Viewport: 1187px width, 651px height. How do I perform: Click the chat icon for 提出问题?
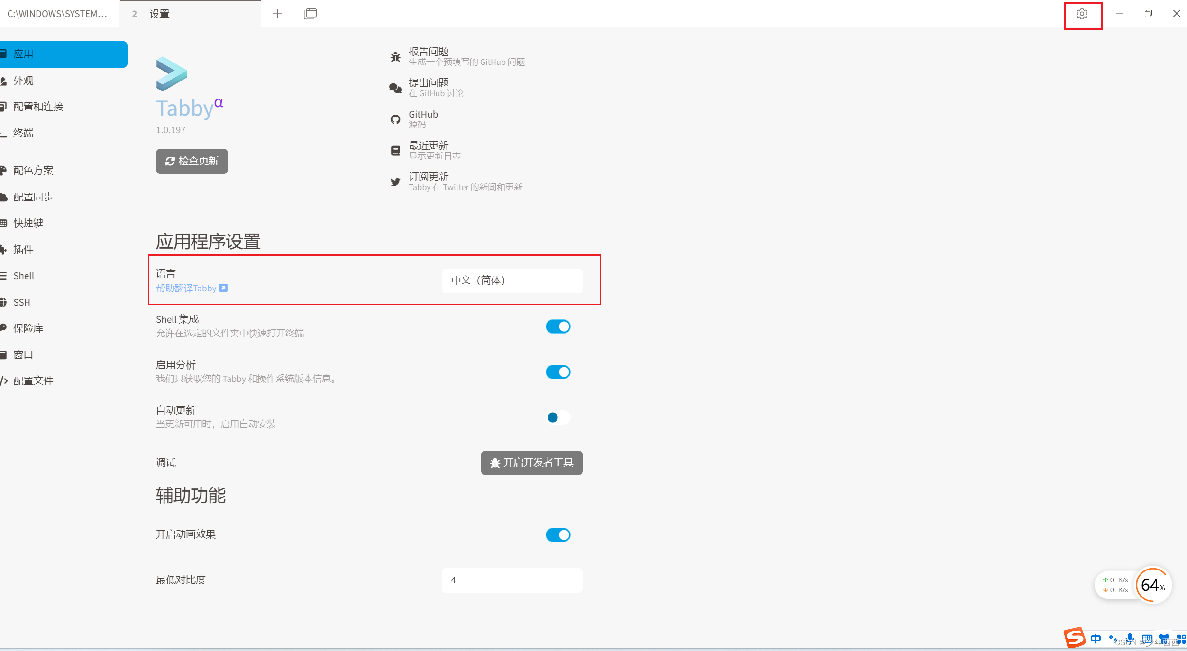click(395, 88)
